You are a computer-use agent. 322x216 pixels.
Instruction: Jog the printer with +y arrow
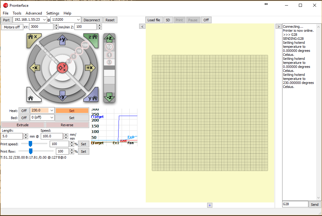(62, 39)
